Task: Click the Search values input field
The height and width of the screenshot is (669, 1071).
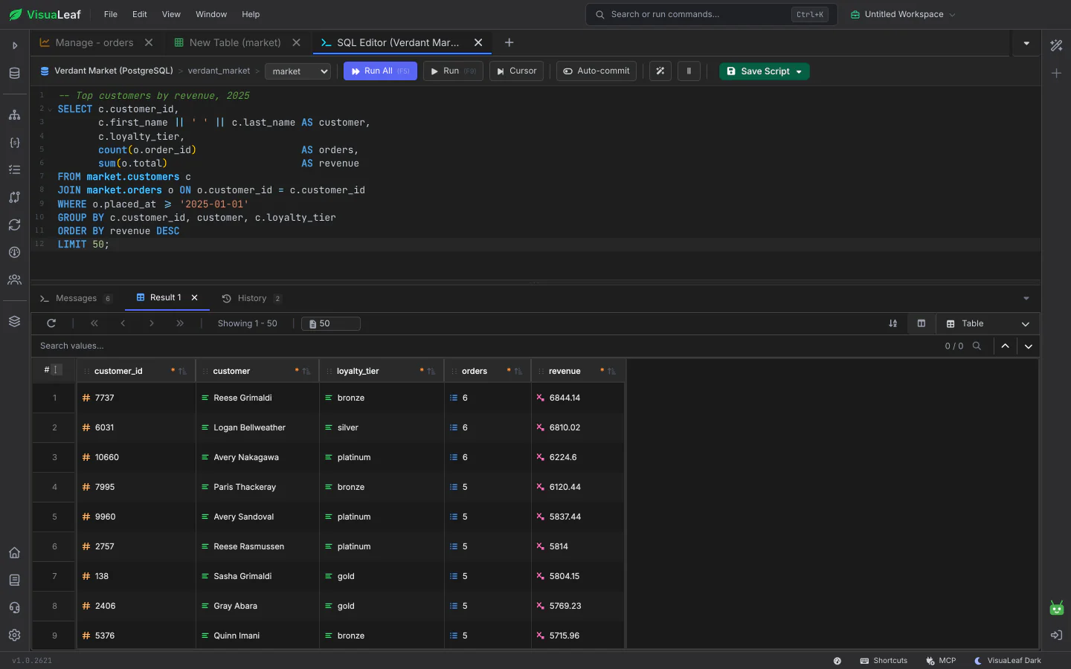Action: coord(483,346)
